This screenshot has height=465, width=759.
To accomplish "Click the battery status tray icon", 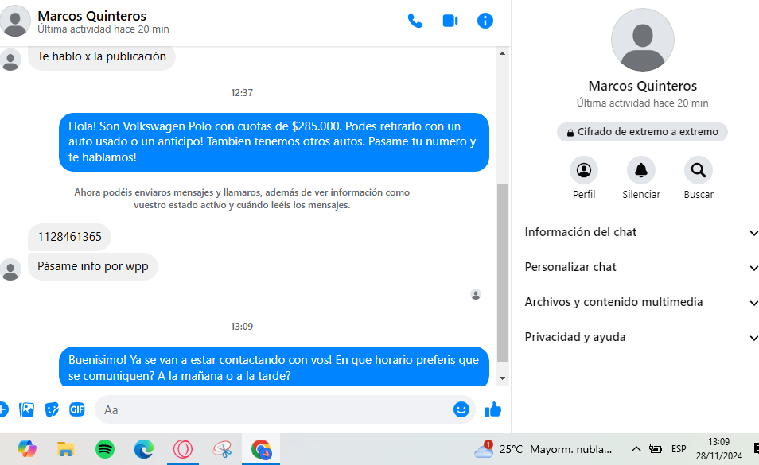I will click(656, 449).
